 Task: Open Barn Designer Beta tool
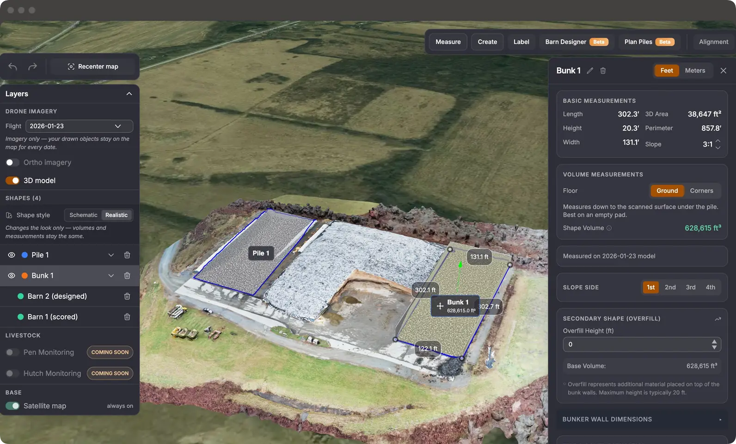point(576,42)
